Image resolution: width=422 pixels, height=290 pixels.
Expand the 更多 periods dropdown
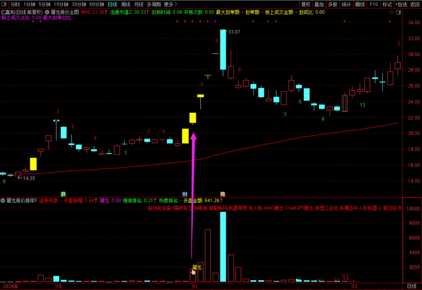[171, 4]
